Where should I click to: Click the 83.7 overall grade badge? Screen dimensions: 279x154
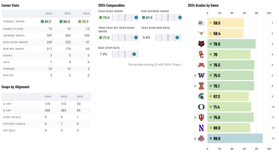(46, 22)
